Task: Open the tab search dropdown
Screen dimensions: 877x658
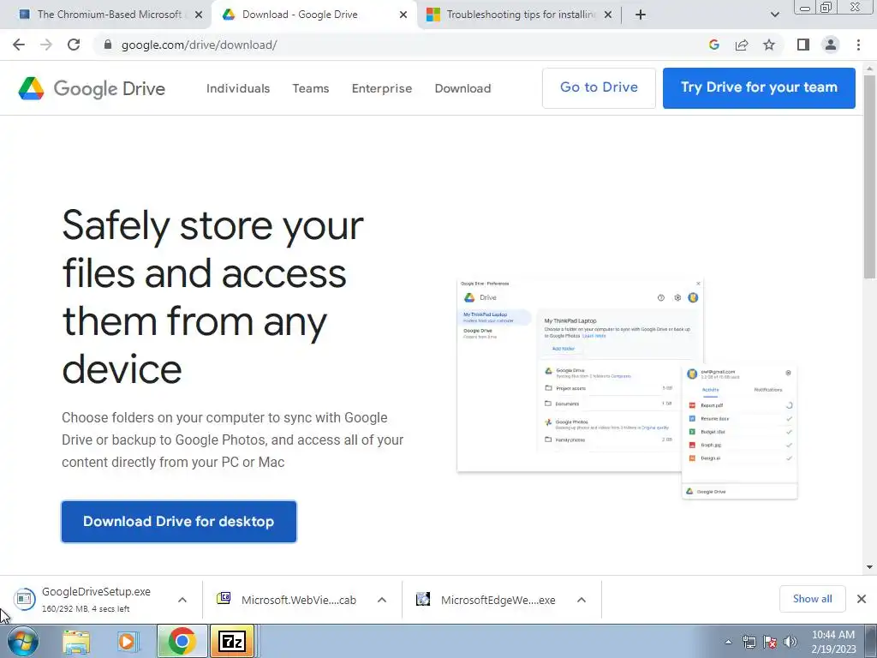Action: click(774, 15)
